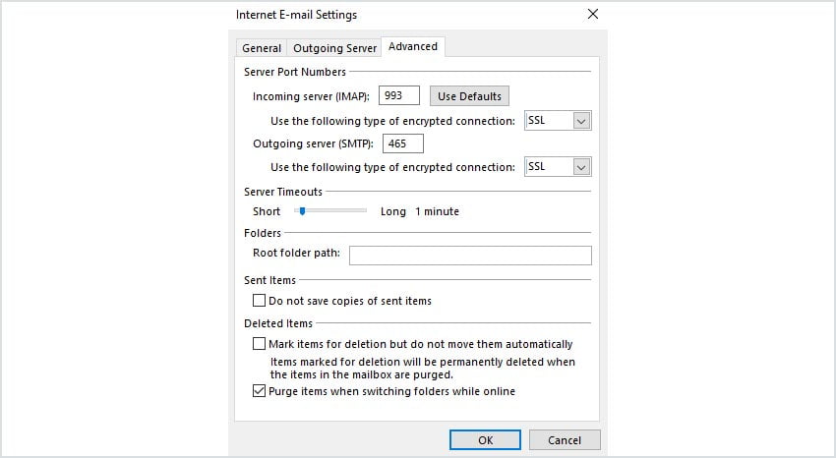Open the Outgoing Server tab
Screen dimensions: 836x458
pos(334,48)
